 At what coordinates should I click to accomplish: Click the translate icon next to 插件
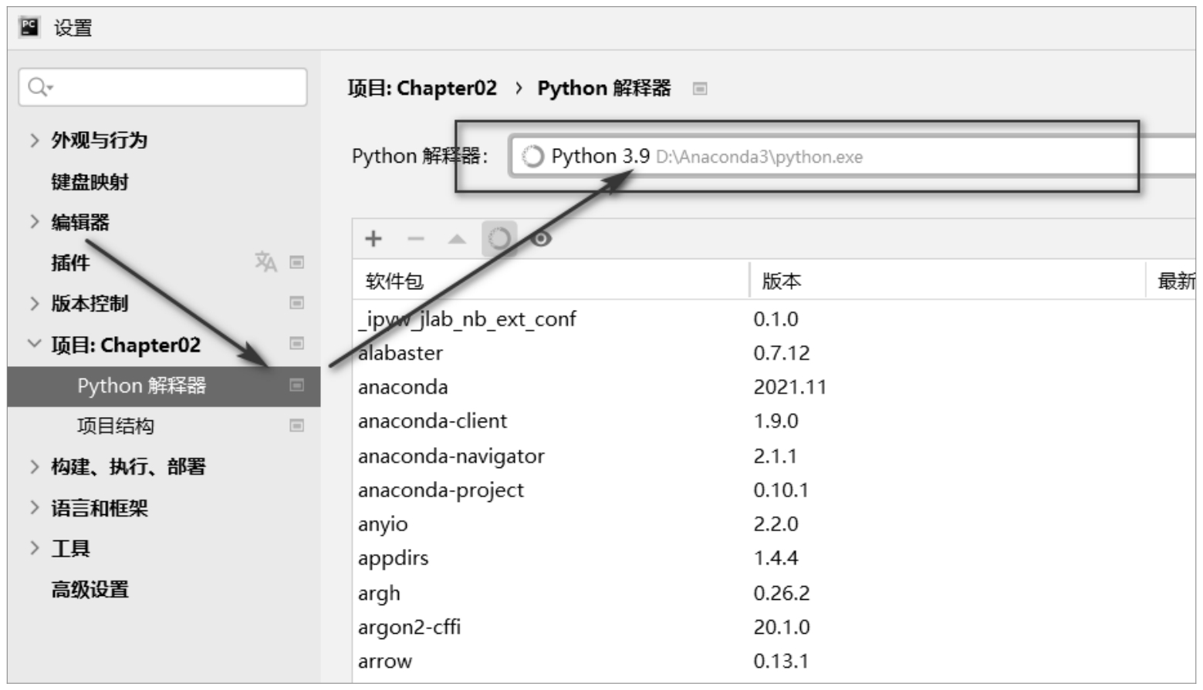click(265, 262)
